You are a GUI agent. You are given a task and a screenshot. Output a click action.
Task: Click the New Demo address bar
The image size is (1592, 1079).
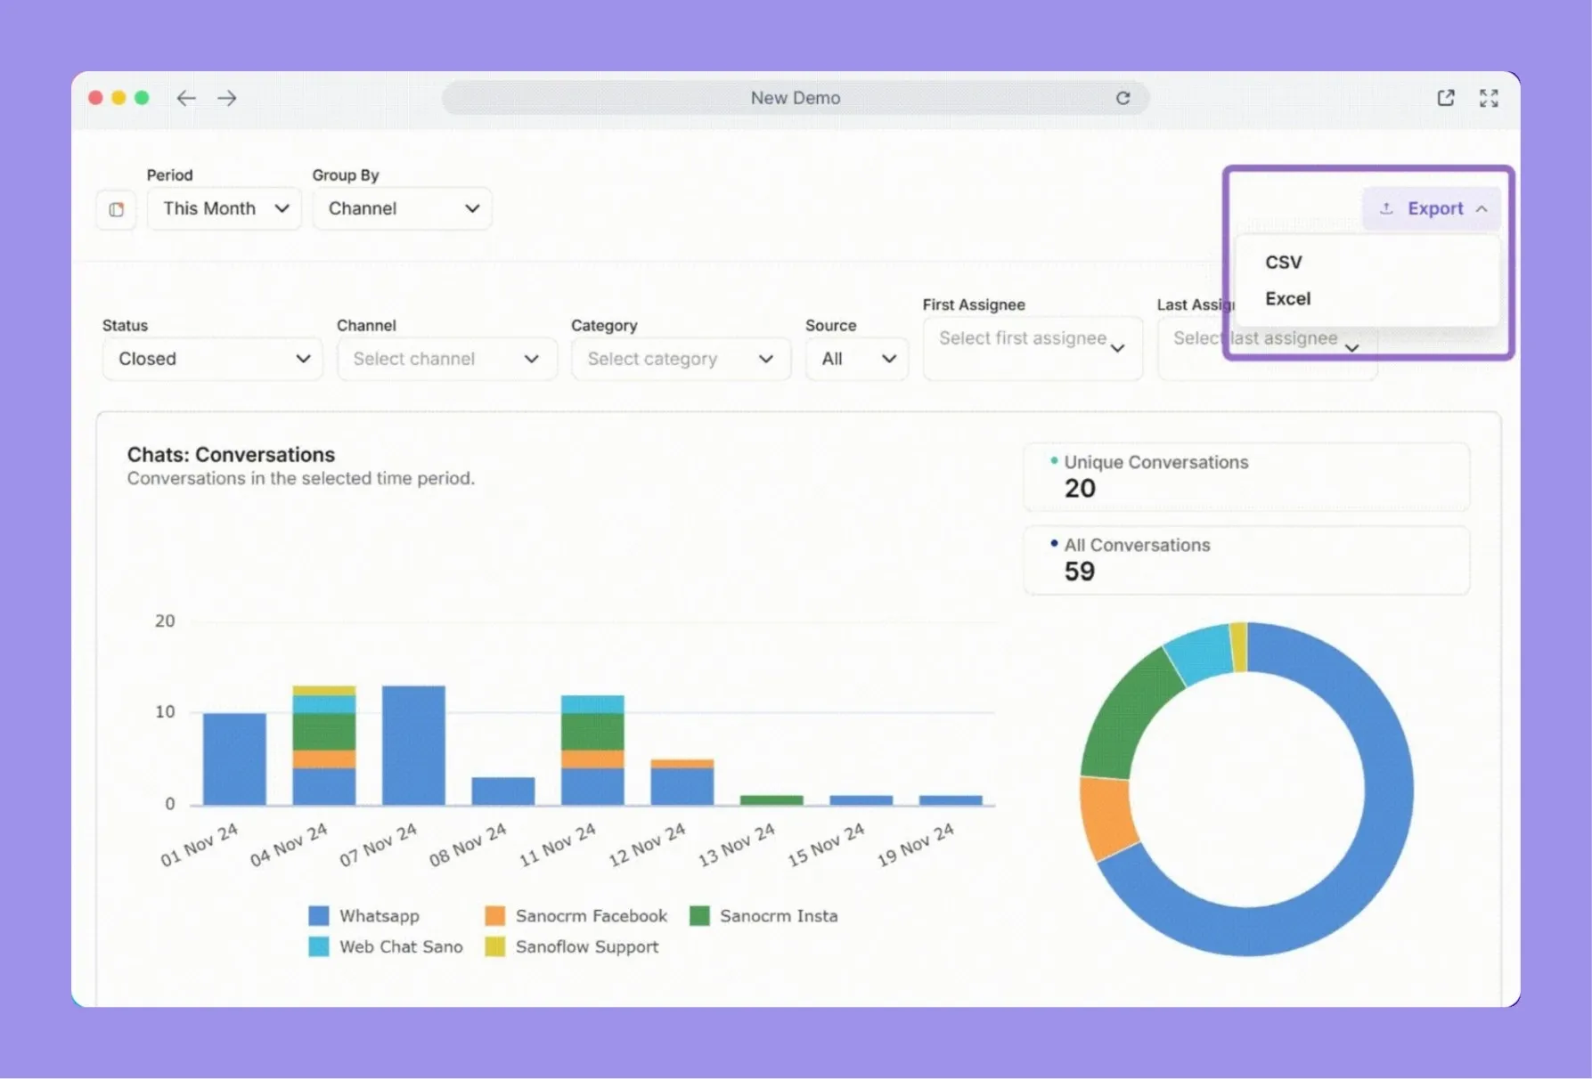[795, 98]
